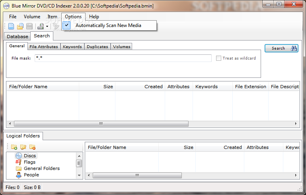
Task: Click the Search button with binoculars
Action: [x=281, y=48]
